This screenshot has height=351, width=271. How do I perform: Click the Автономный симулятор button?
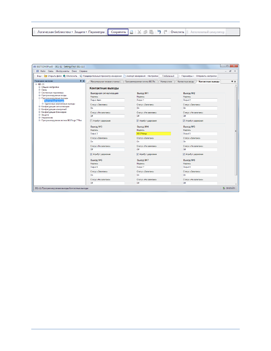coord(207,32)
